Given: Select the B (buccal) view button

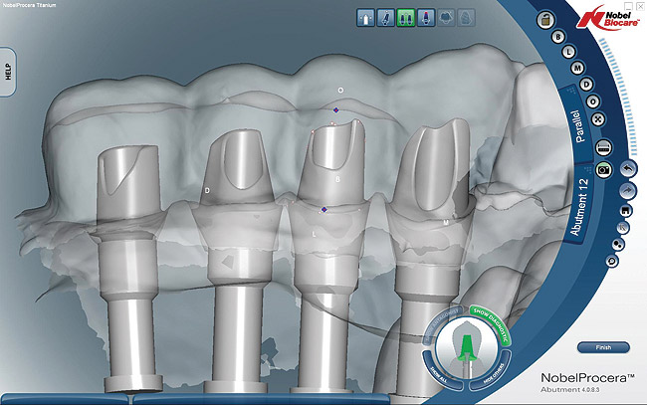Looking at the screenshot, I should pos(557,37).
